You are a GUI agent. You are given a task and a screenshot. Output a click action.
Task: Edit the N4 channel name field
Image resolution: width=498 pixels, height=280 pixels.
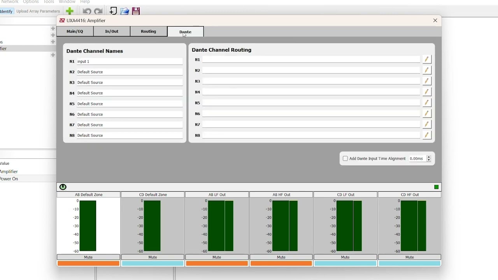click(x=130, y=93)
